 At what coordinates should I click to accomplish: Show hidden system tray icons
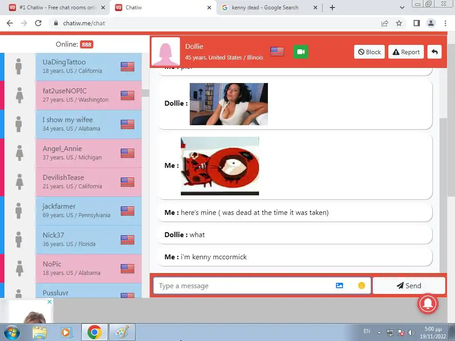[379, 333]
